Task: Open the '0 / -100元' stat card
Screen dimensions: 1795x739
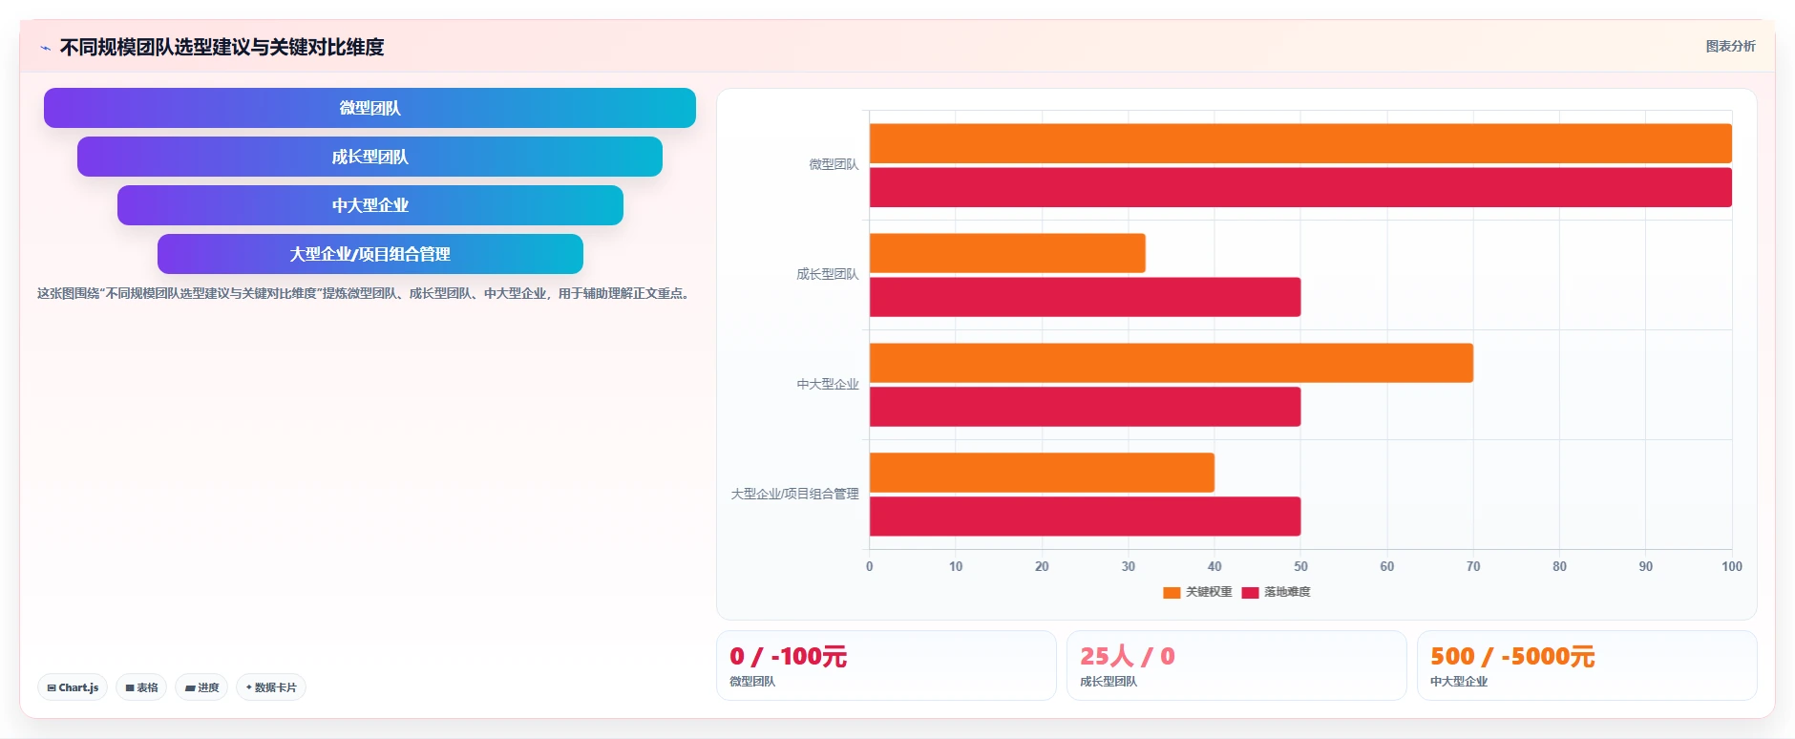Action: [x=886, y=665]
